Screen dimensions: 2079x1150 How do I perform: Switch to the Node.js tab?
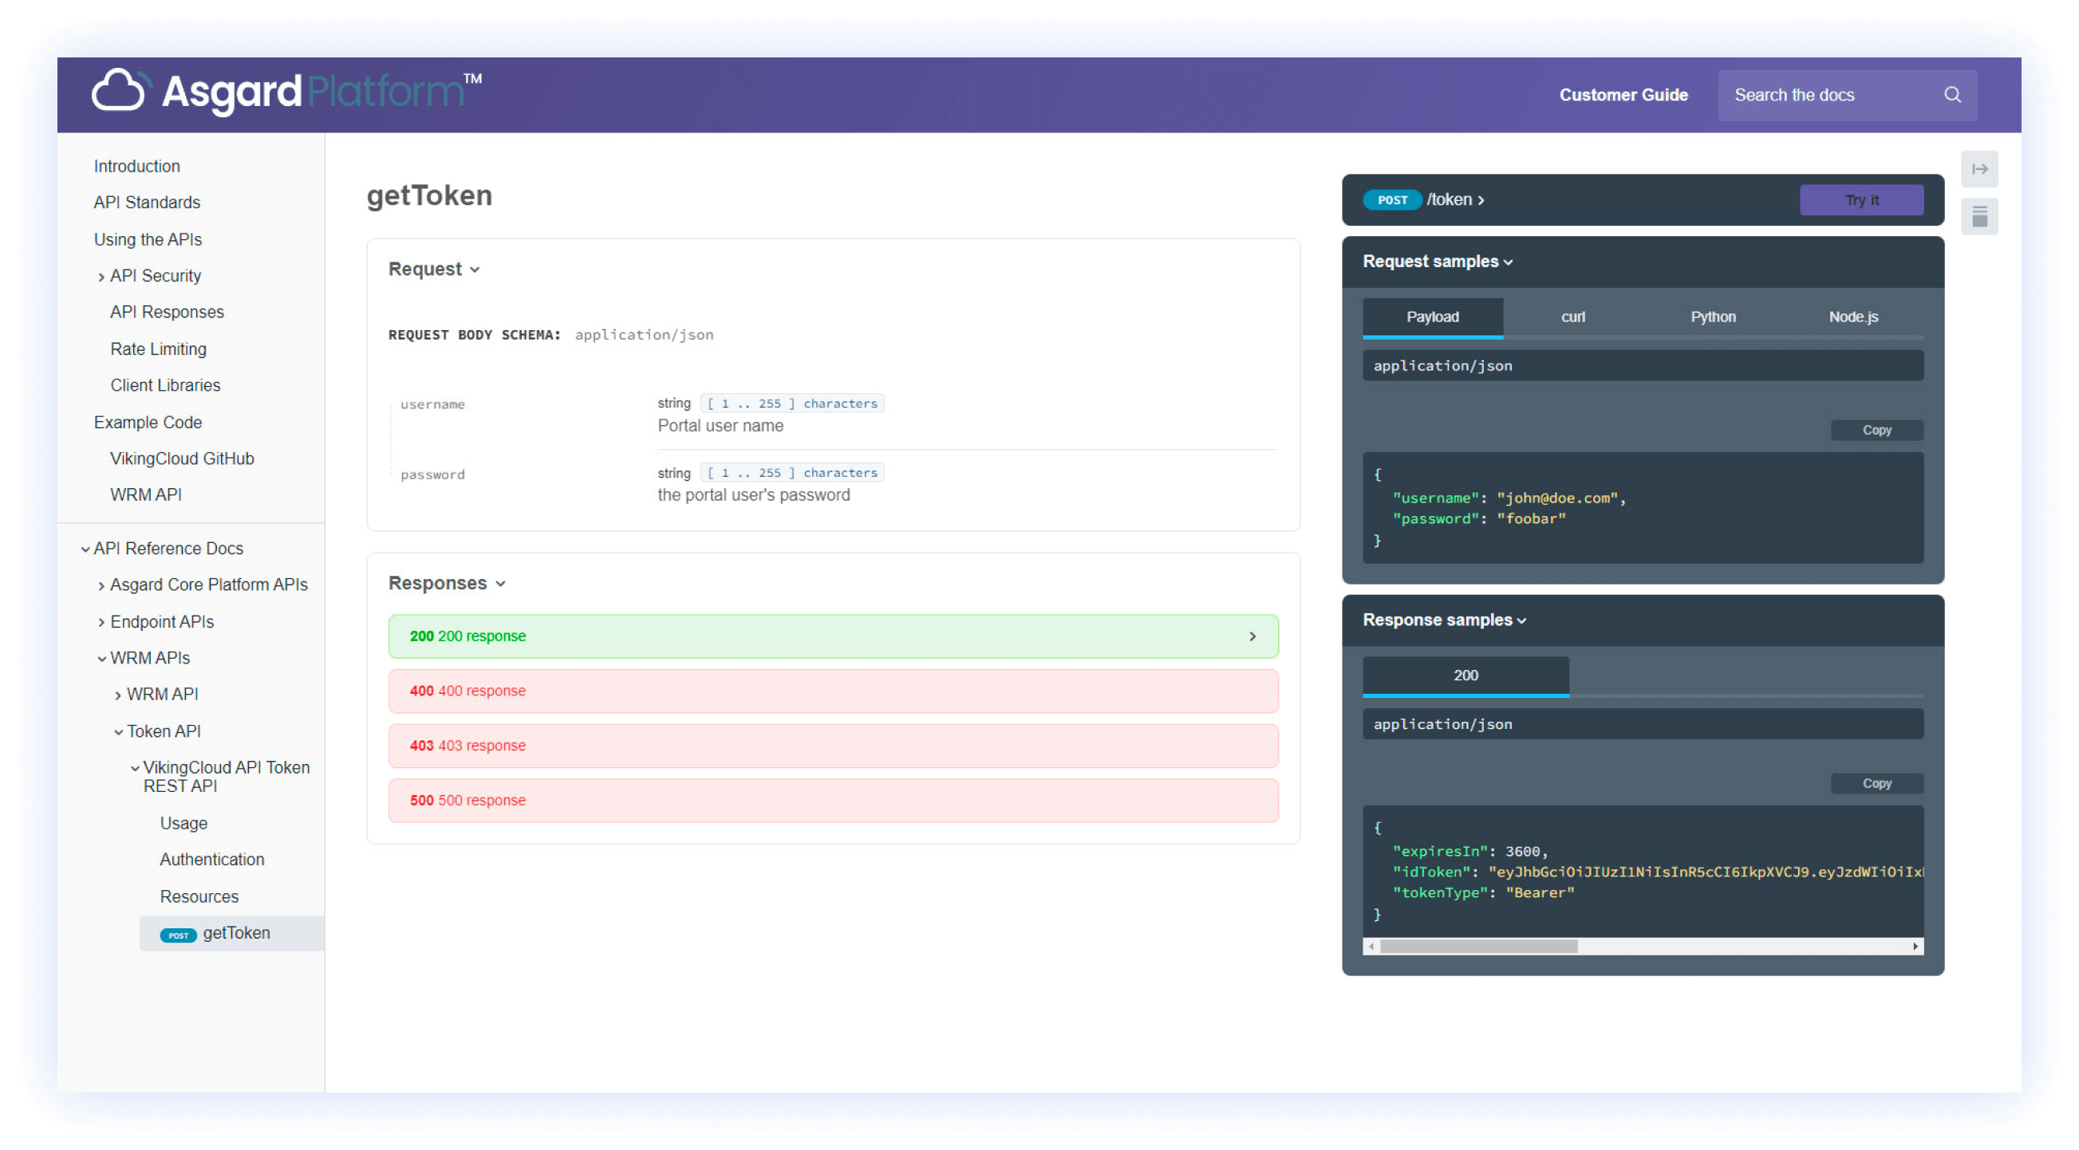1853,317
